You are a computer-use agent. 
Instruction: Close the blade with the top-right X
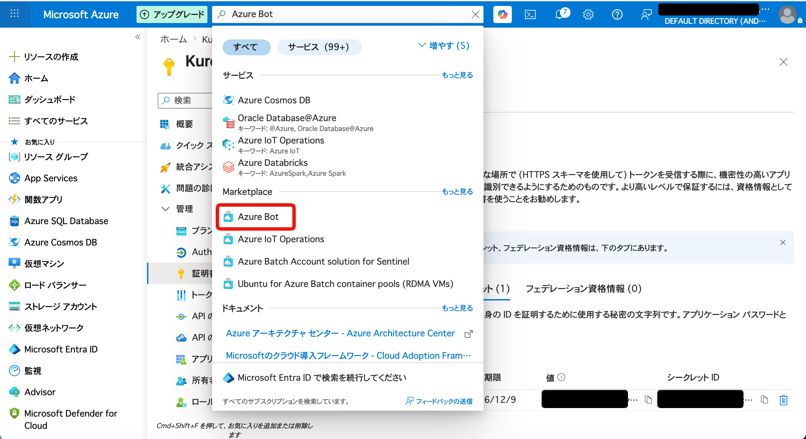point(783,62)
